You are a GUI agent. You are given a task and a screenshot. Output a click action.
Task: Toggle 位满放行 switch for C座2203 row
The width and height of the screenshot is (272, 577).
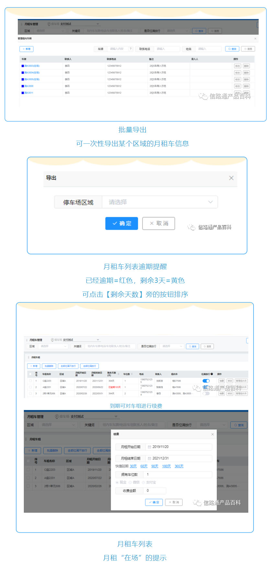click(206, 381)
